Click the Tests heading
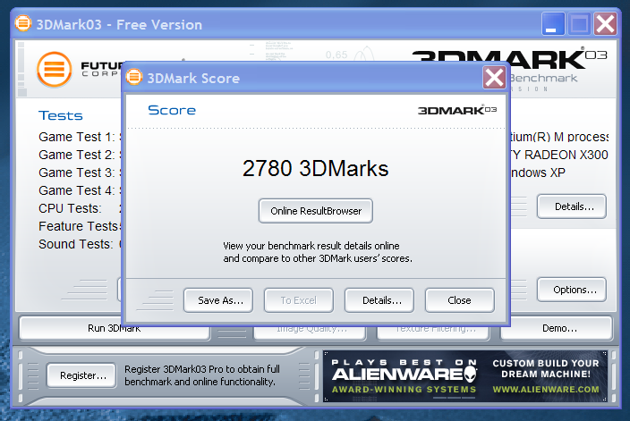 click(60, 115)
